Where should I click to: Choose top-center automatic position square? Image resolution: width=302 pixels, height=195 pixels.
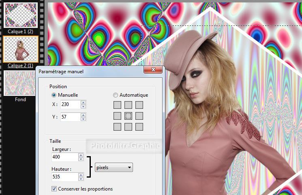pyautogui.click(x=128, y=105)
